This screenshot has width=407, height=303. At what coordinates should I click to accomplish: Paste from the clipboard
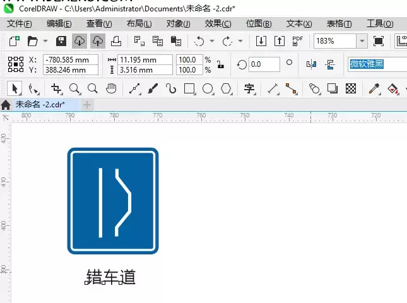(x=176, y=41)
